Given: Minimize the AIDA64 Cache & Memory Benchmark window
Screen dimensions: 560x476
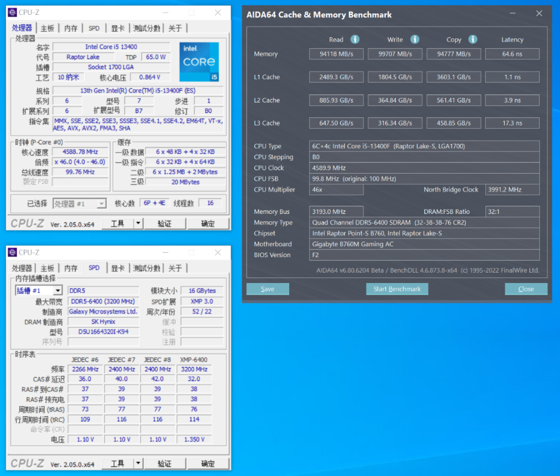Looking at the screenshot, I should click(x=514, y=14).
